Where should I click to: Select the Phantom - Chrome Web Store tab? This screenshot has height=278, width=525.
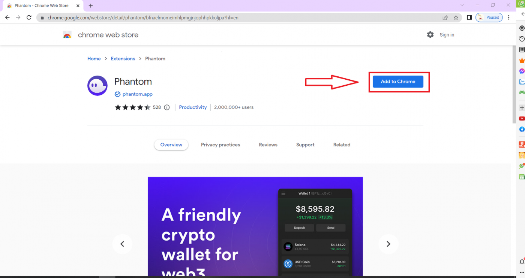click(x=42, y=6)
